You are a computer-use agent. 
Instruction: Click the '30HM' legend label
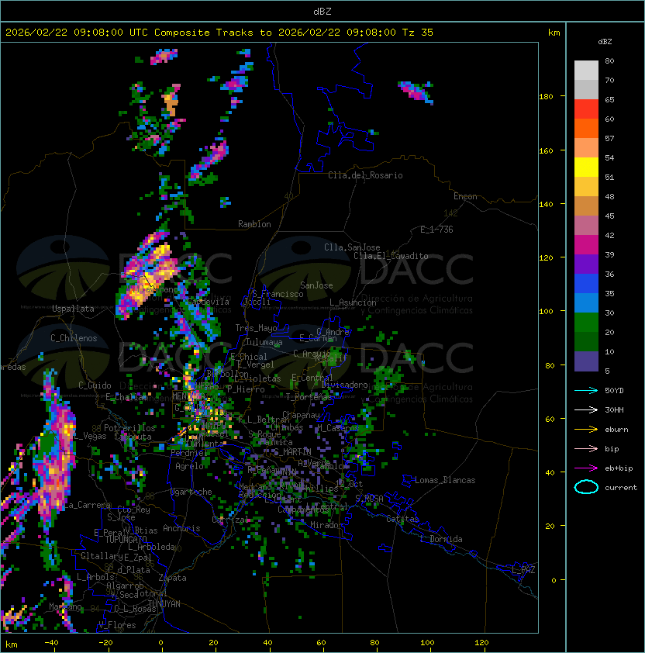(x=614, y=410)
